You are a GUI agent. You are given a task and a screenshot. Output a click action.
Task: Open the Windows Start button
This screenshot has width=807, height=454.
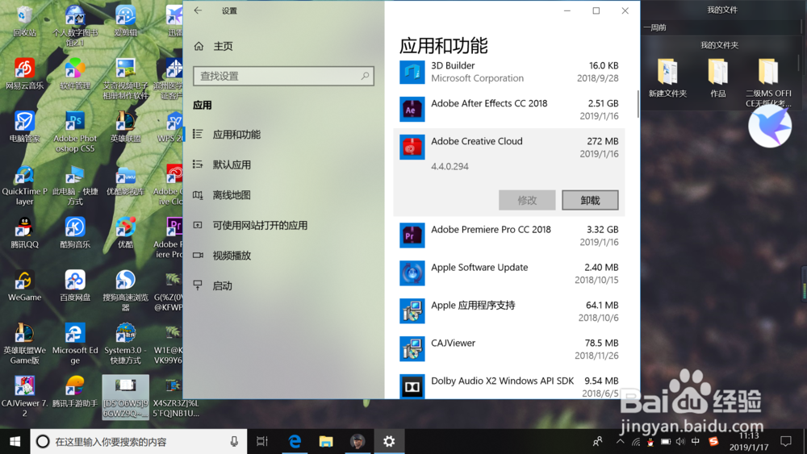tap(15, 441)
